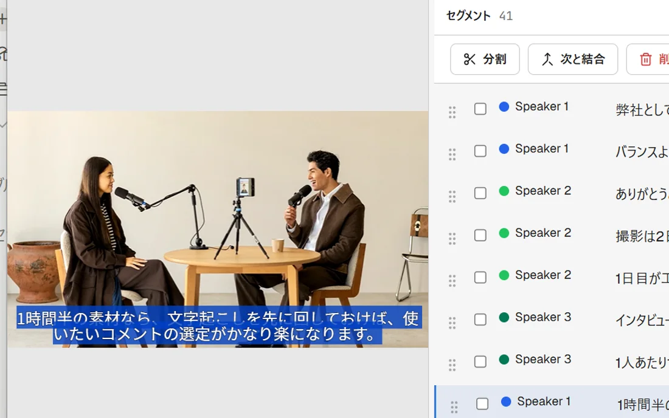Click the segment text starting 撮影は2
669x418 pixels.
pos(642,236)
